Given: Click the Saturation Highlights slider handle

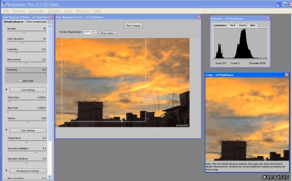Looking at the screenshot, I should [x=36, y=152].
